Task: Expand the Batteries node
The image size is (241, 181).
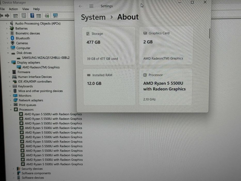Action: [x=7, y=28]
